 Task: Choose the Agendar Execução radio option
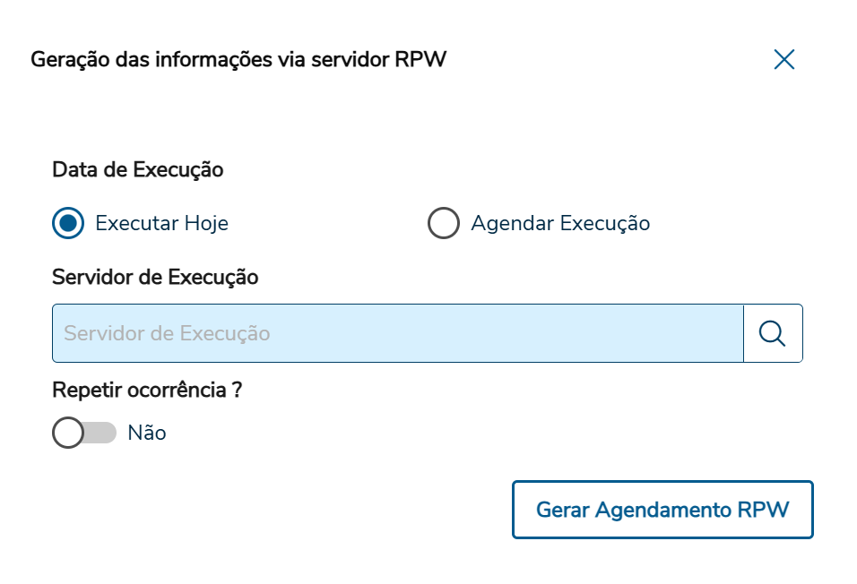pyautogui.click(x=444, y=223)
